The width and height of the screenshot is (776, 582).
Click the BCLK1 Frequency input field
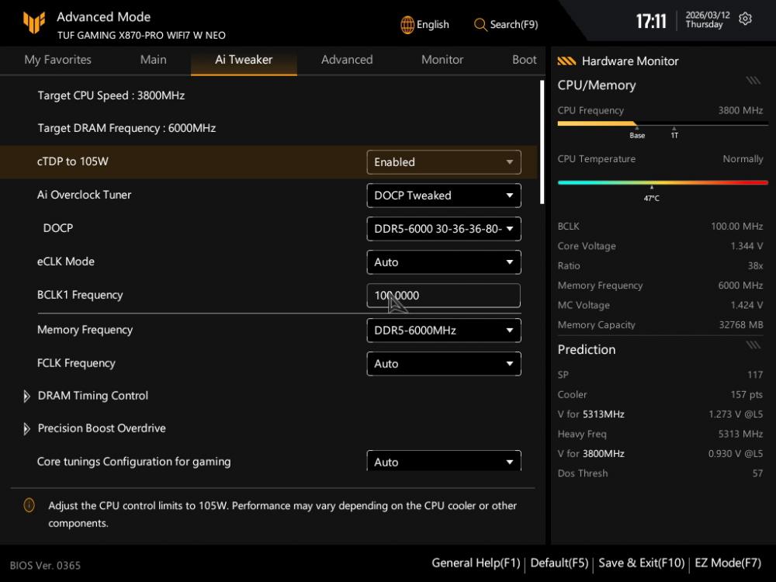pos(443,296)
